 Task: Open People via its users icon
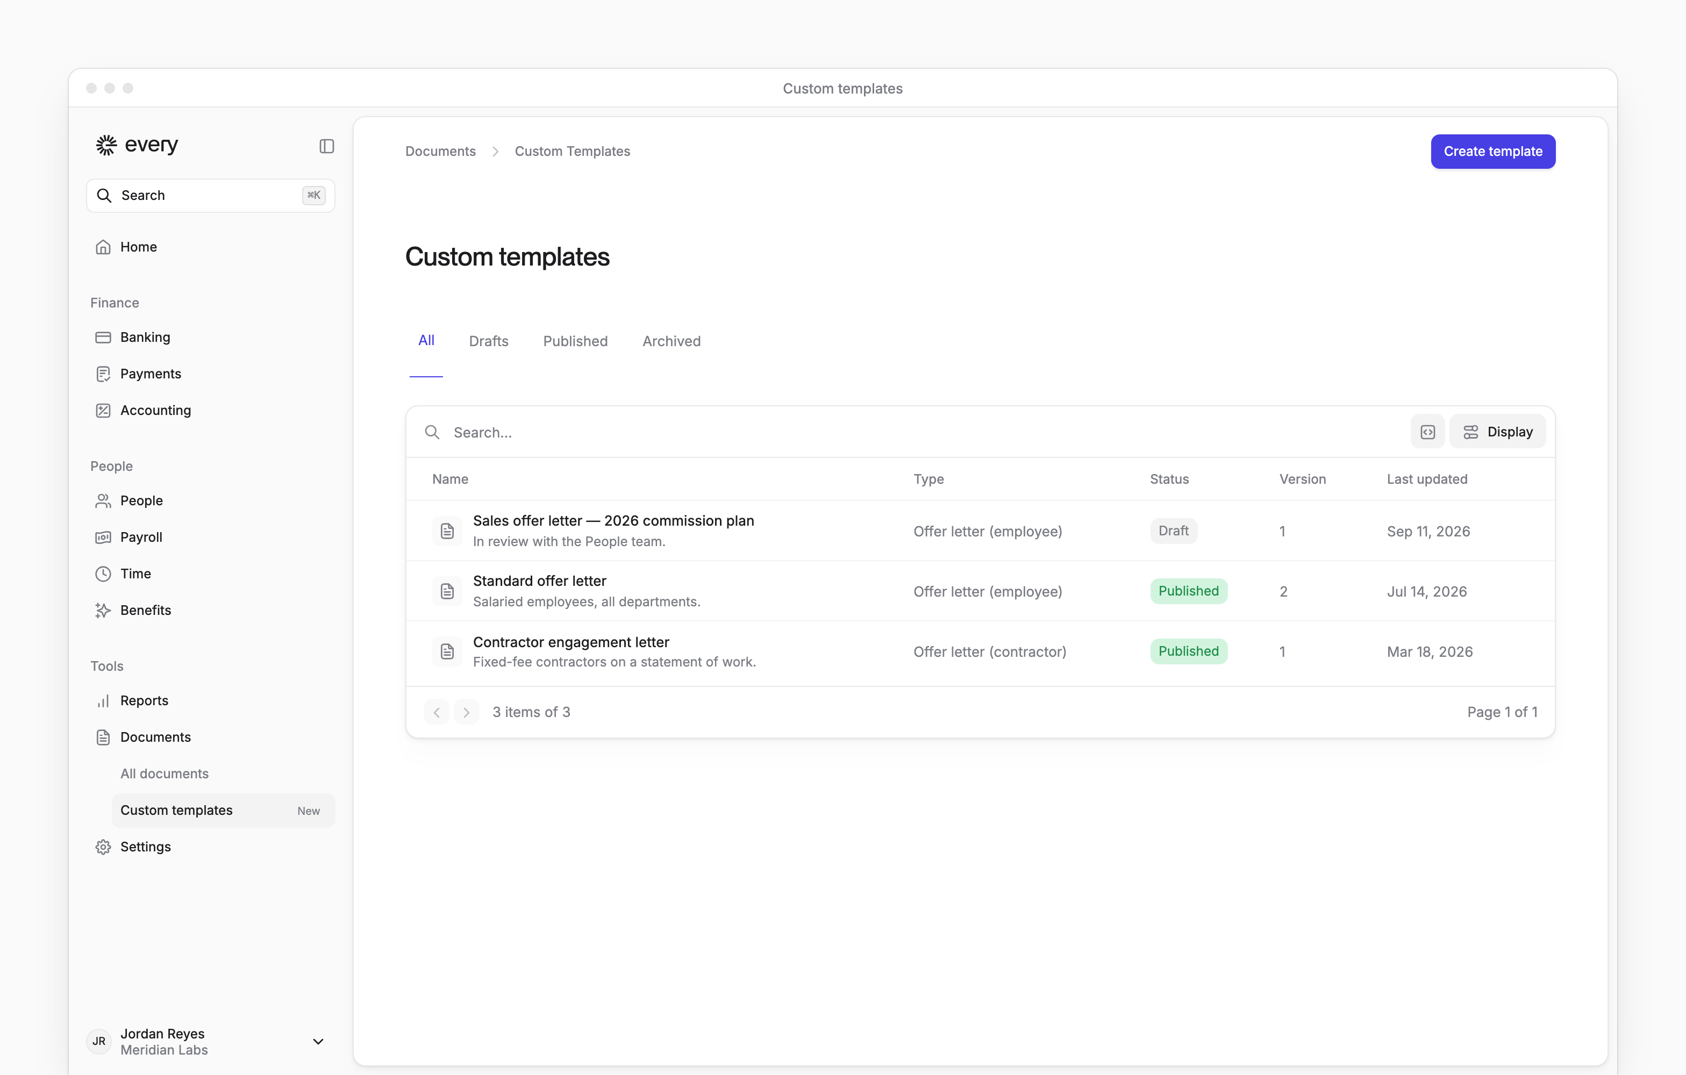tap(103, 500)
